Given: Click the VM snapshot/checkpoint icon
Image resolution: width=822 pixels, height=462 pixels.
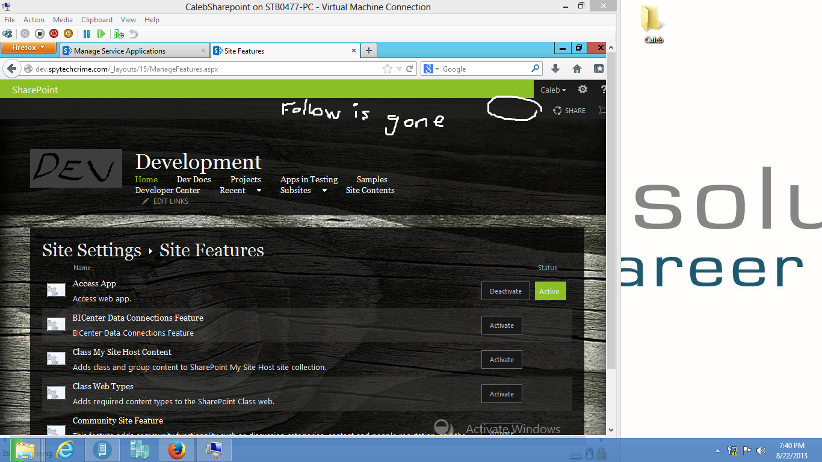Looking at the screenshot, I should coord(119,34).
